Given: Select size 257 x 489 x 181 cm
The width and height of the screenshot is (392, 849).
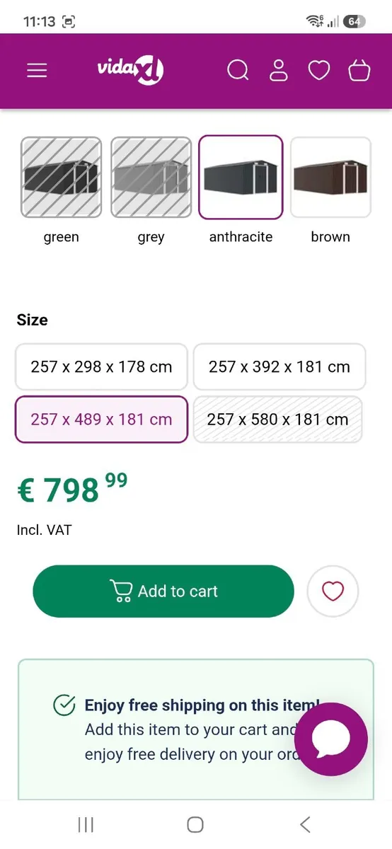Looking at the screenshot, I should pos(101,419).
